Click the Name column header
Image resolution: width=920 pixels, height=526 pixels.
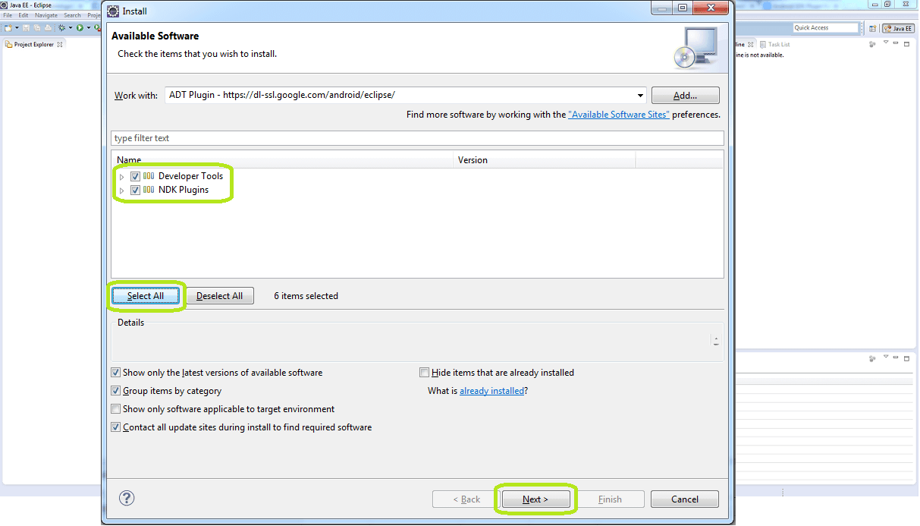coord(283,160)
